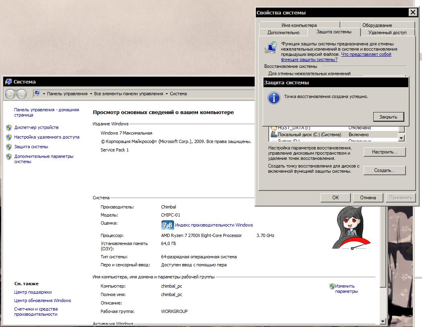The image size is (422, 327).
Task: Click Система breadcrumb item
Action: coord(178,94)
